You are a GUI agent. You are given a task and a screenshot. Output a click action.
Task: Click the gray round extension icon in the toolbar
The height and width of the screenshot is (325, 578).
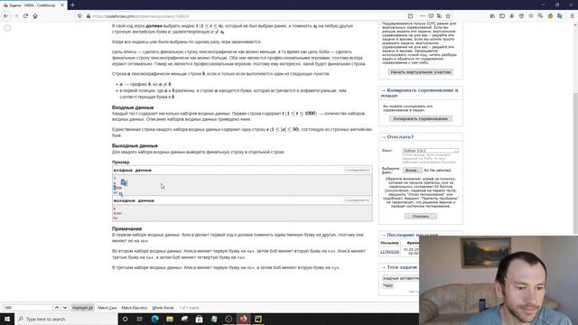[531, 16]
